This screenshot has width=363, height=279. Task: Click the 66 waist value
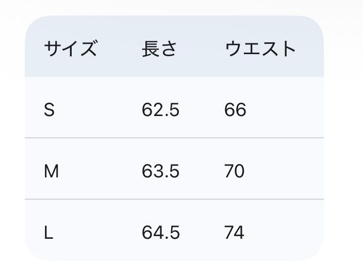coord(235,110)
